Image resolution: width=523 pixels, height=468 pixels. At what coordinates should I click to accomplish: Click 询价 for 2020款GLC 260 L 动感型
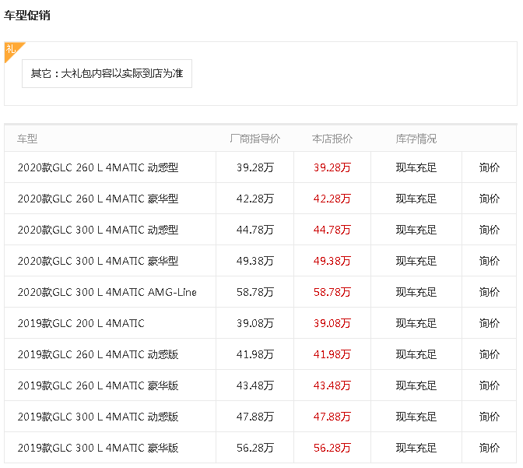(x=490, y=167)
